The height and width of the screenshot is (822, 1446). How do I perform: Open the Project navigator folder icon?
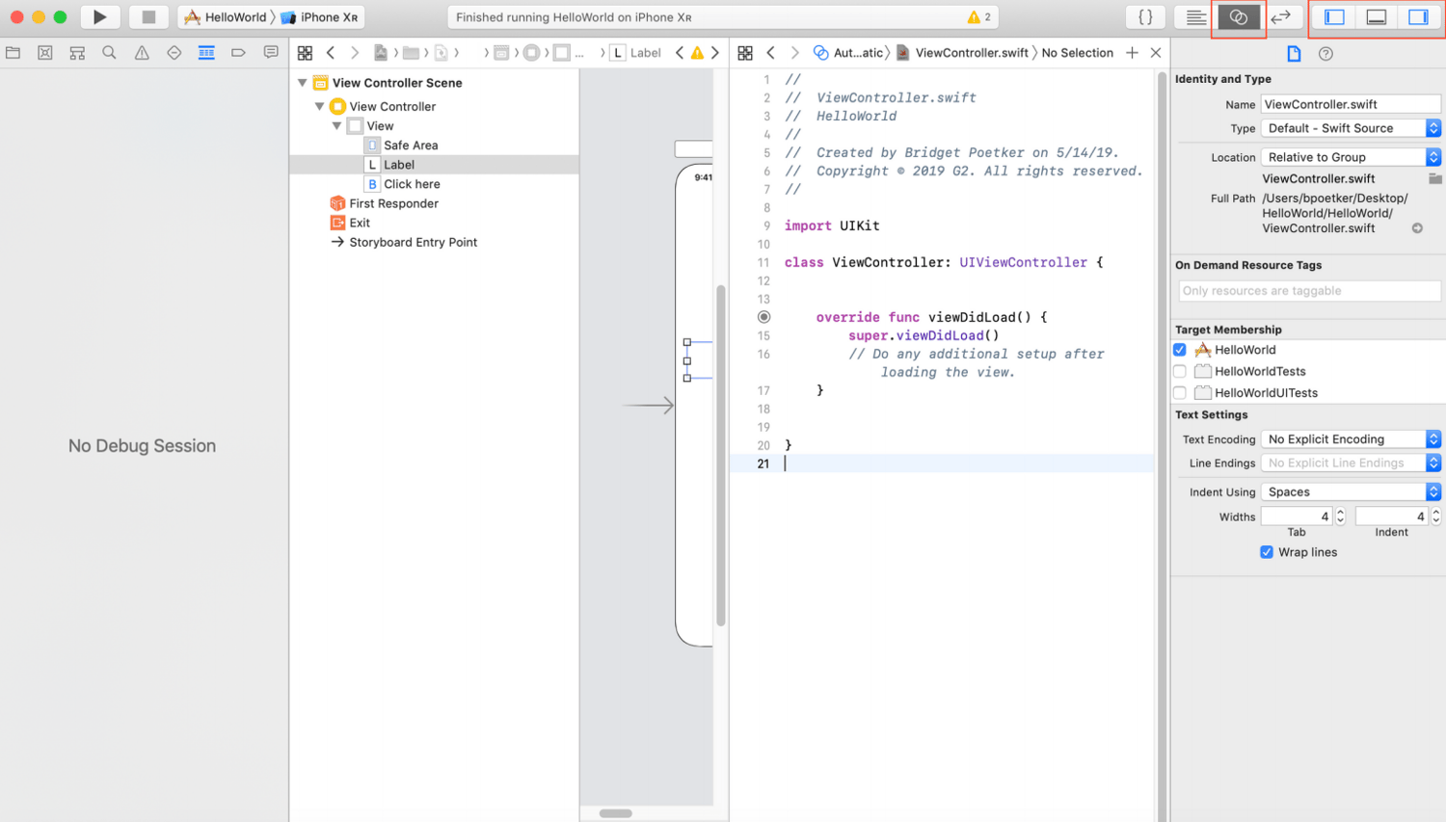13,52
